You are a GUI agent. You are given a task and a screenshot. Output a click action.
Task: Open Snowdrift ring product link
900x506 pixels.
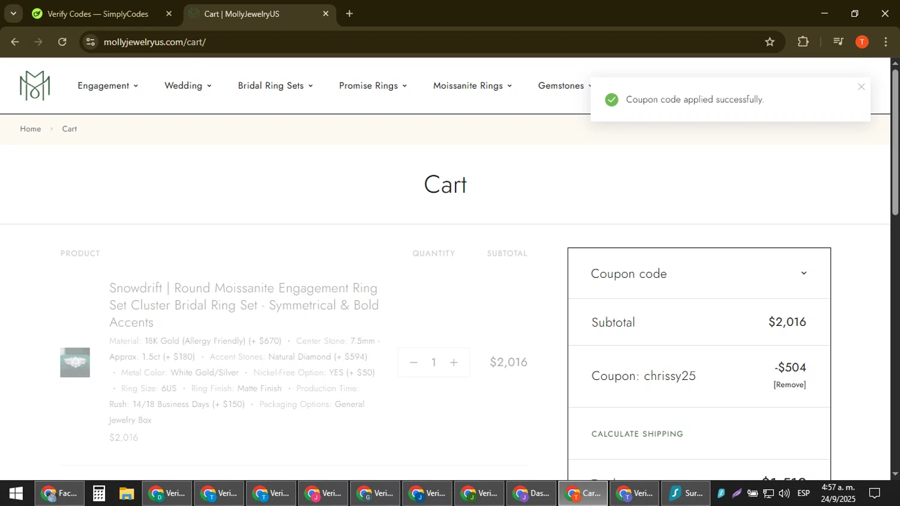[244, 305]
